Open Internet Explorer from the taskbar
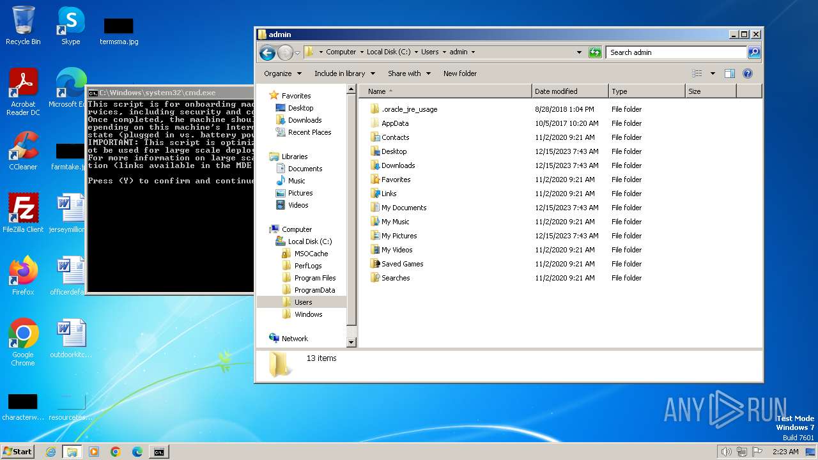The image size is (818, 460). 50,452
